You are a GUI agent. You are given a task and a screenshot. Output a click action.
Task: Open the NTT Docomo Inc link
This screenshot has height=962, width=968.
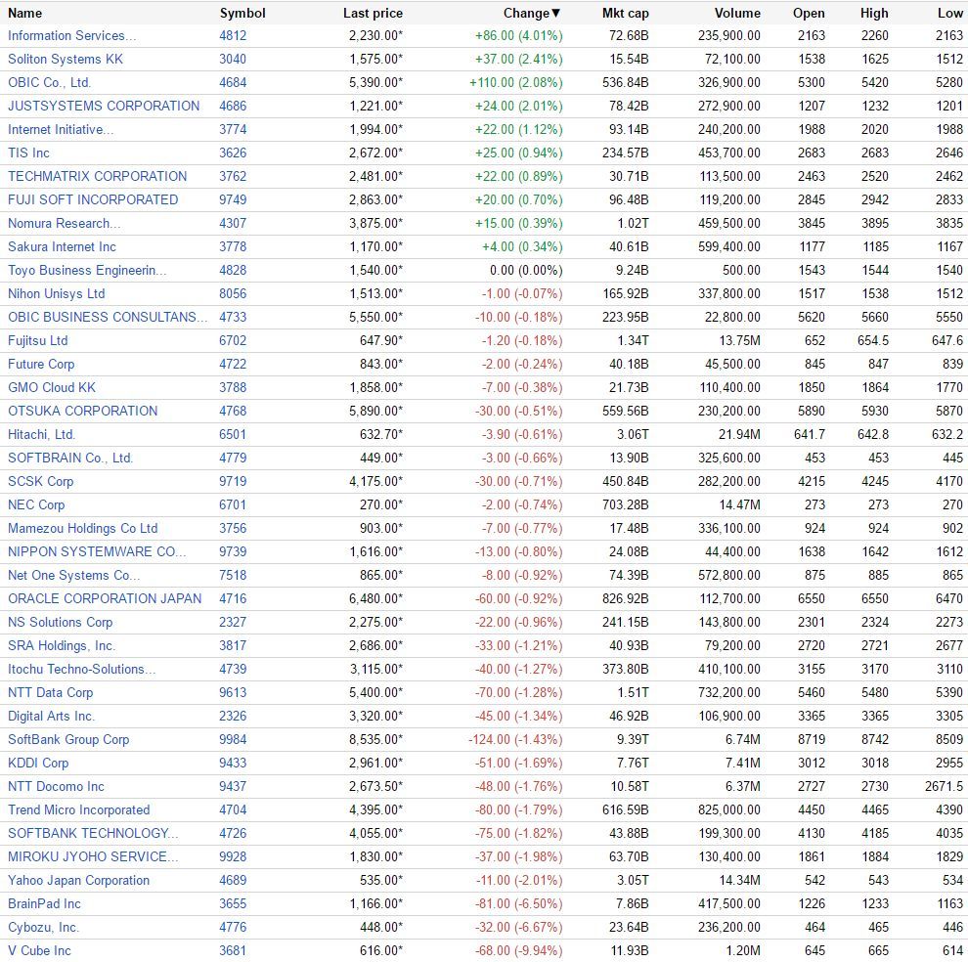56,787
